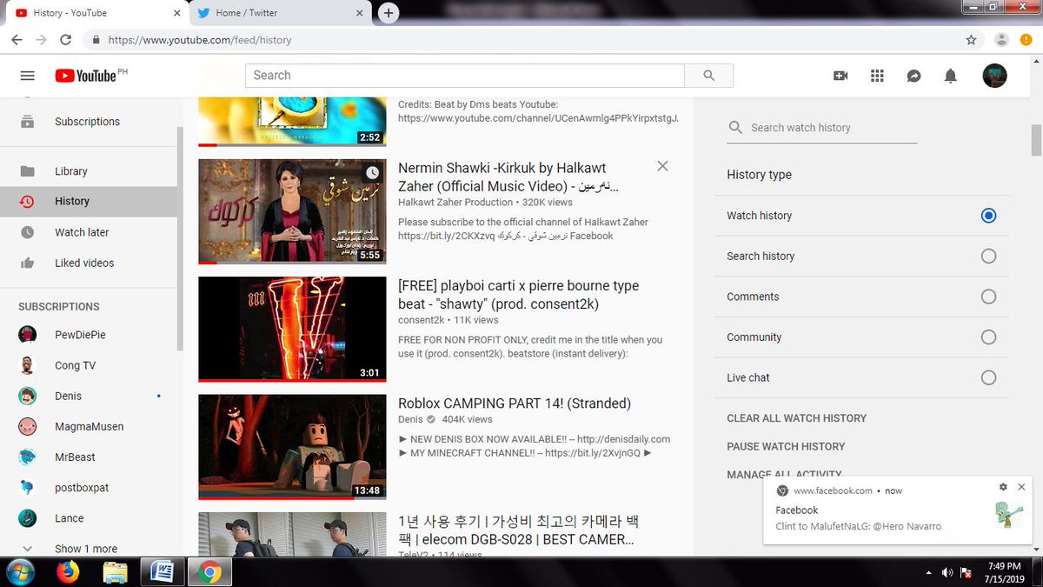Open playboi carti type beat video title
This screenshot has width=1043, height=587.
click(518, 295)
